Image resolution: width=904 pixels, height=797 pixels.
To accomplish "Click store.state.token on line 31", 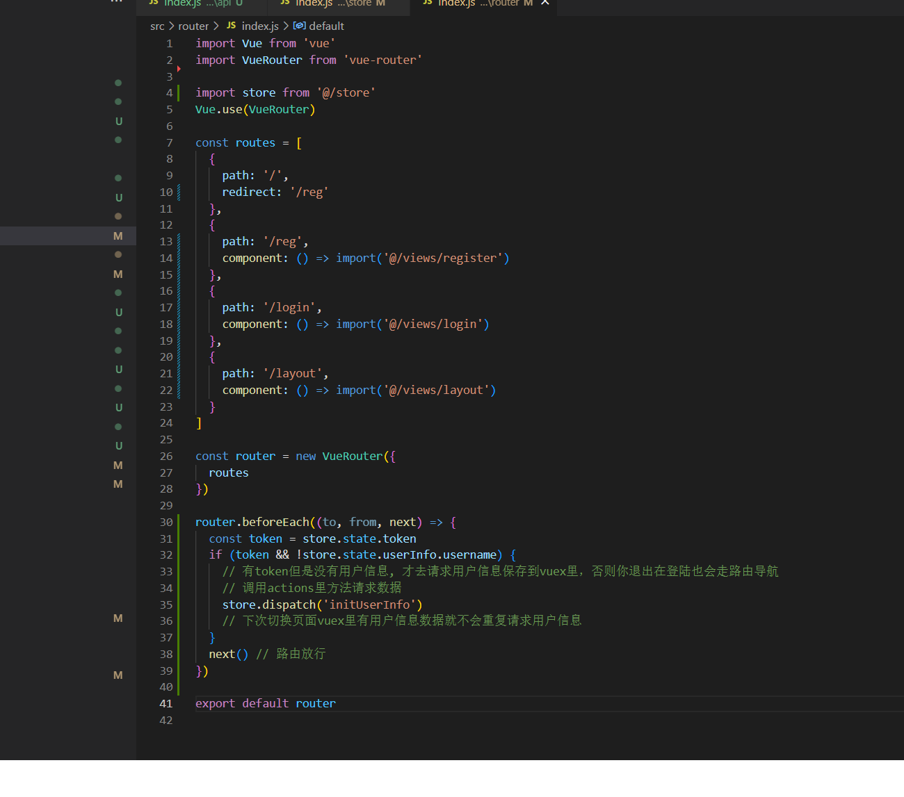I will click(x=360, y=539).
